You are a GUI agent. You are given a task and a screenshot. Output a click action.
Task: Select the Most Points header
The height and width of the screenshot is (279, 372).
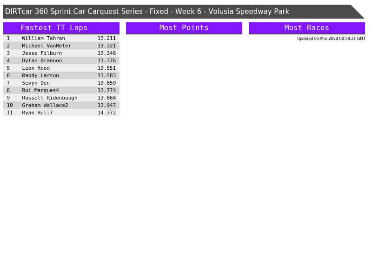pos(184,28)
